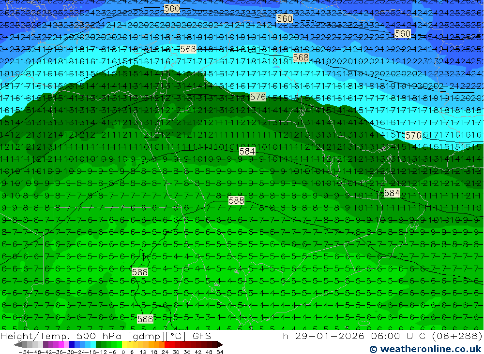This screenshot has width=484, height=354.
Task: Click the '42' legend tick label
Action: tap(198, 352)
